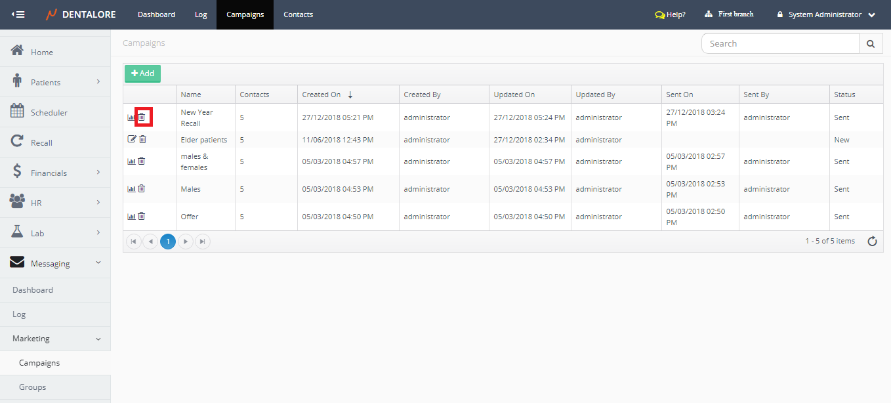Open Groups in the sidebar
Viewport: 891px width, 403px height.
33,387
